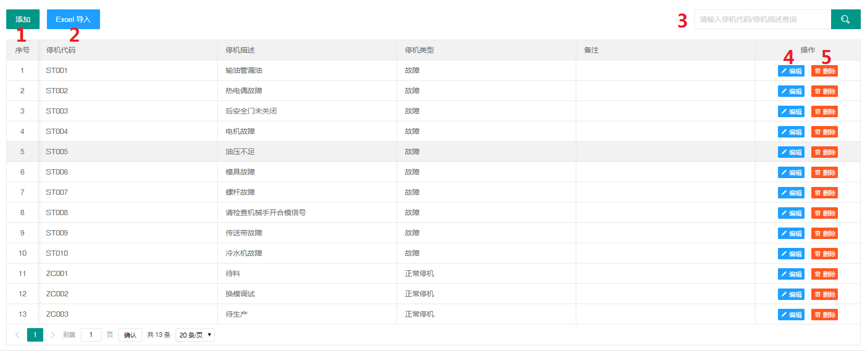Click the 确认 page jump button

[x=130, y=335]
